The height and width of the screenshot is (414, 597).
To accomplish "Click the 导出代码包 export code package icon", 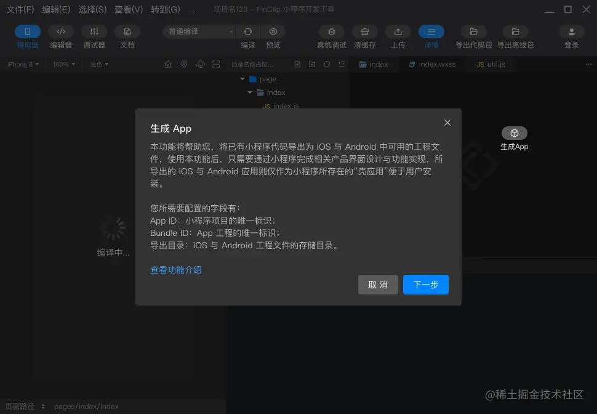I will click(473, 37).
